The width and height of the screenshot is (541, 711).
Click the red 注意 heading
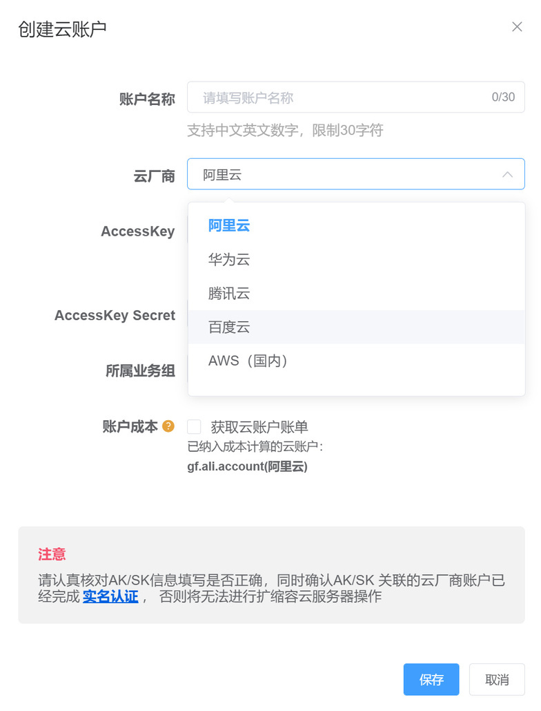(x=52, y=554)
